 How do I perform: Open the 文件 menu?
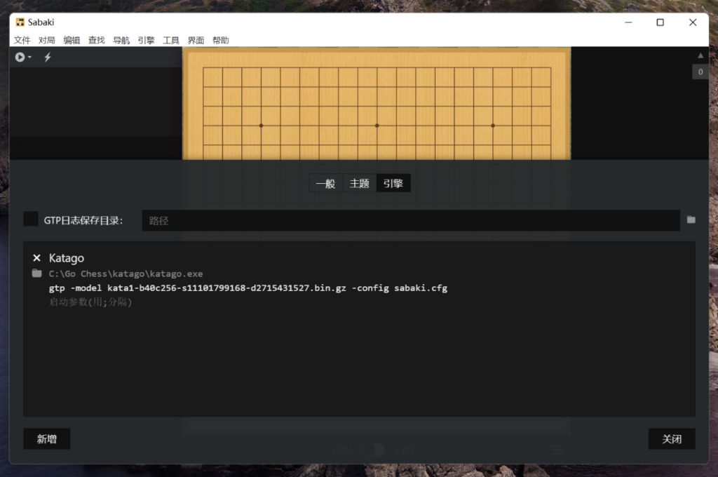coord(22,40)
